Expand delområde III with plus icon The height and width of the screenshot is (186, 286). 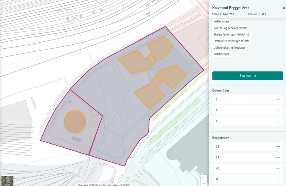click(278, 121)
